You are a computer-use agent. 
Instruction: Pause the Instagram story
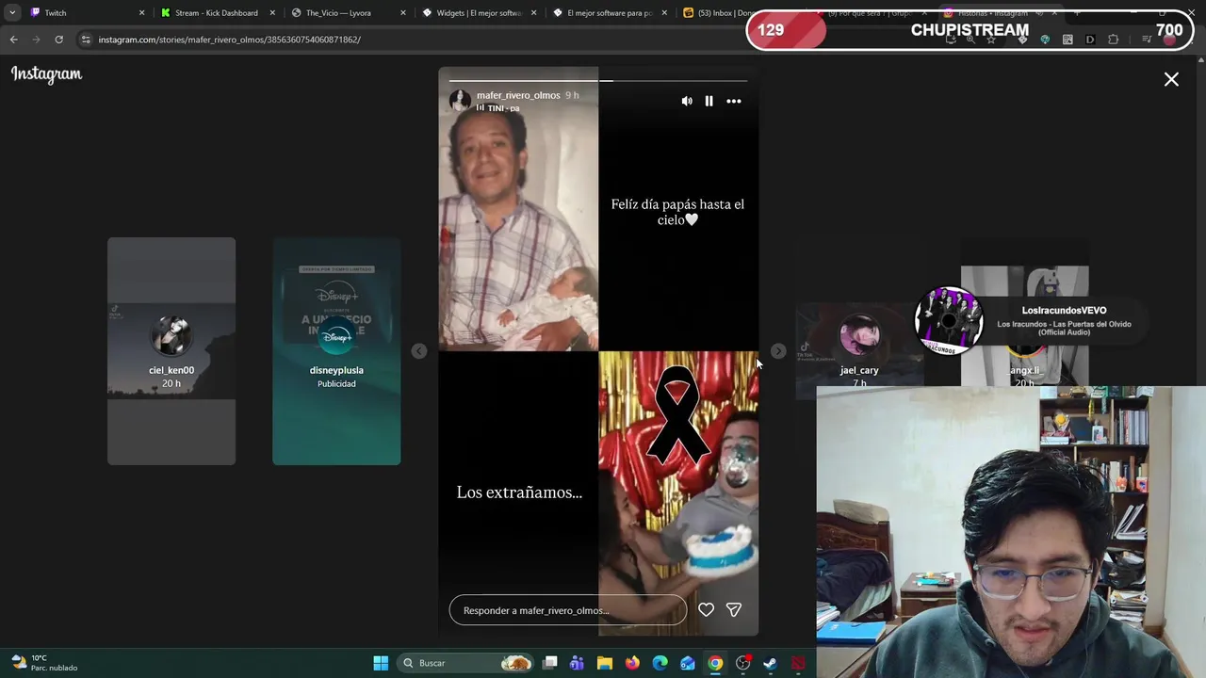pyautogui.click(x=709, y=101)
